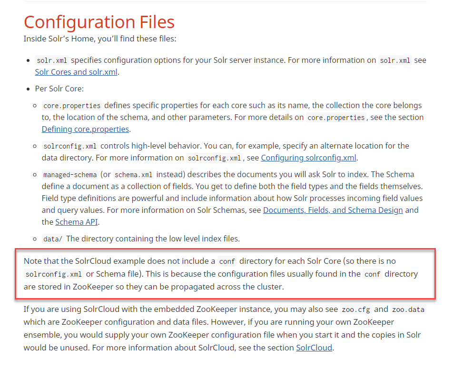Click the "Configuration Files" heading
The image size is (453, 370).
click(x=99, y=22)
